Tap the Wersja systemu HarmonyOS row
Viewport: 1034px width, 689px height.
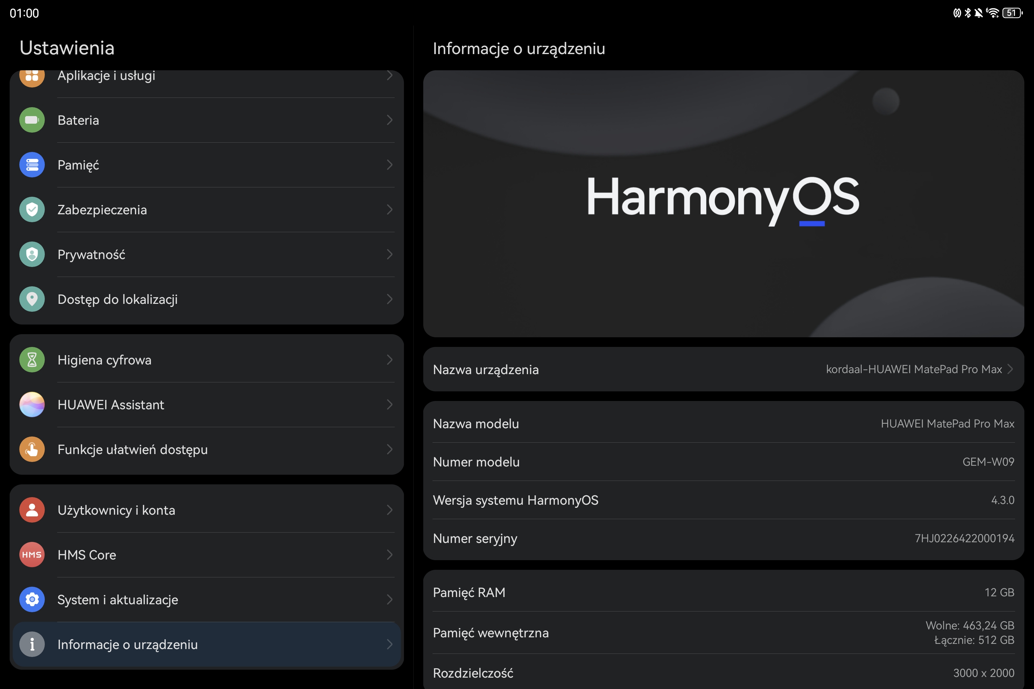pos(723,500)
